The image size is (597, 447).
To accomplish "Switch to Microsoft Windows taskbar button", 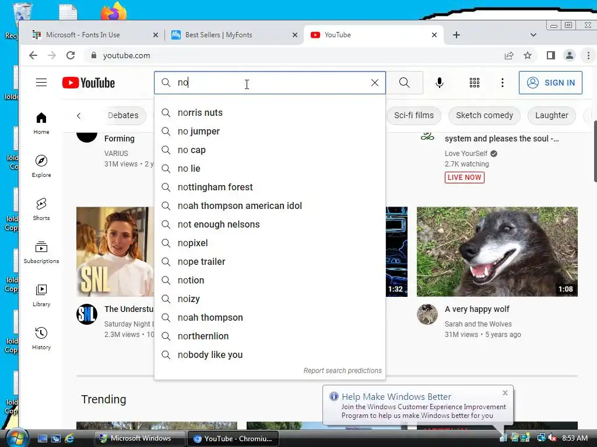I will click(140, 438).
